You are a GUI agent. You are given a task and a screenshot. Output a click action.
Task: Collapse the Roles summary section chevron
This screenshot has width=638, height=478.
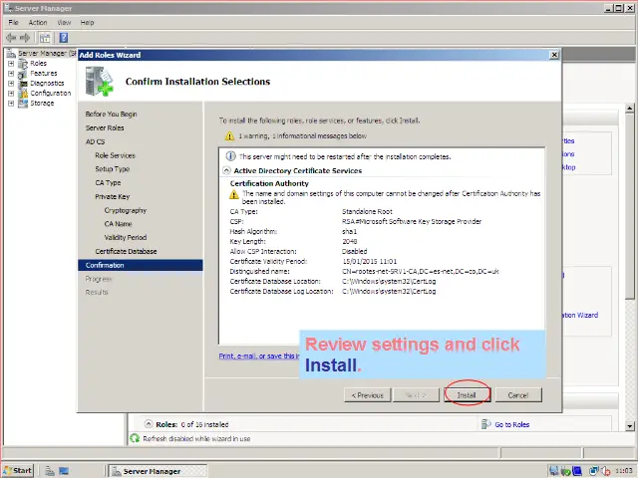[x=149, y=424]
